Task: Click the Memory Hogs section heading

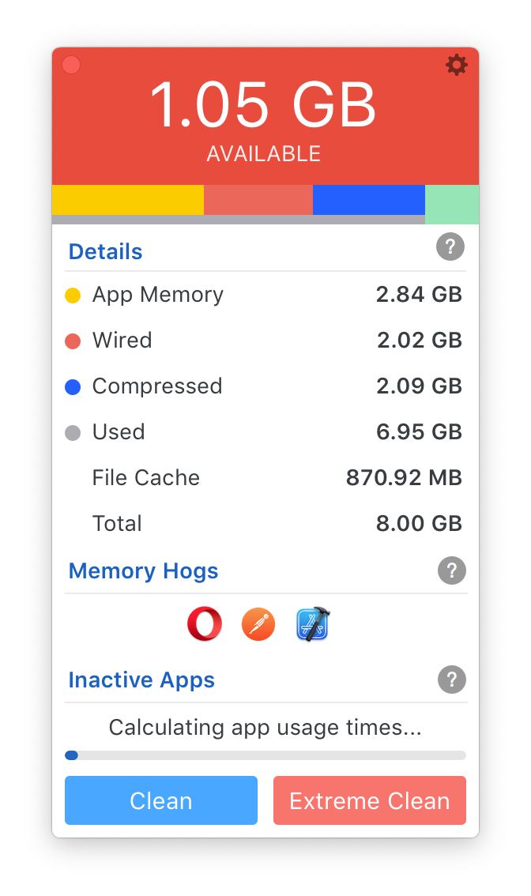Action: tap(144, 570)
